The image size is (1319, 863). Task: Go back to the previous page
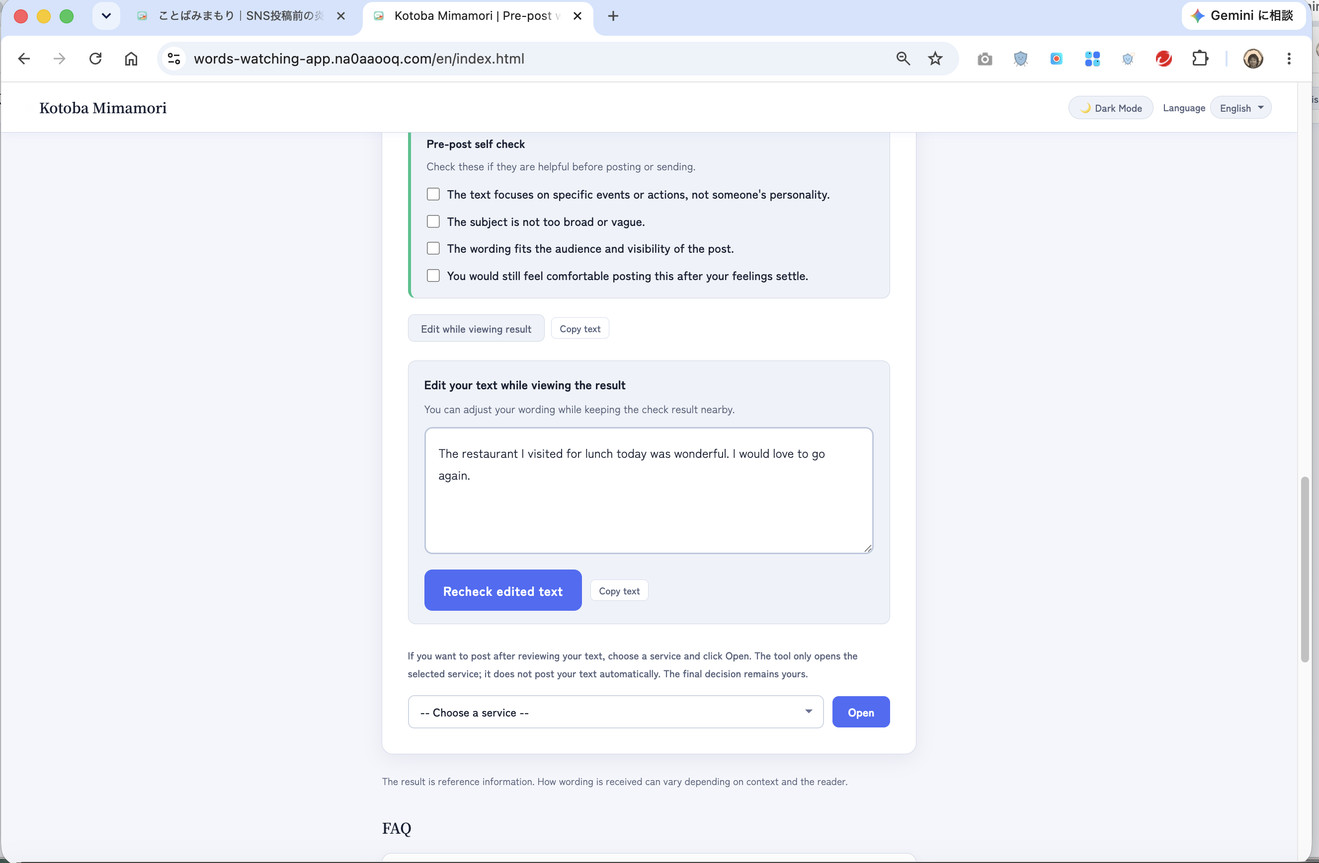click(24, 59)
